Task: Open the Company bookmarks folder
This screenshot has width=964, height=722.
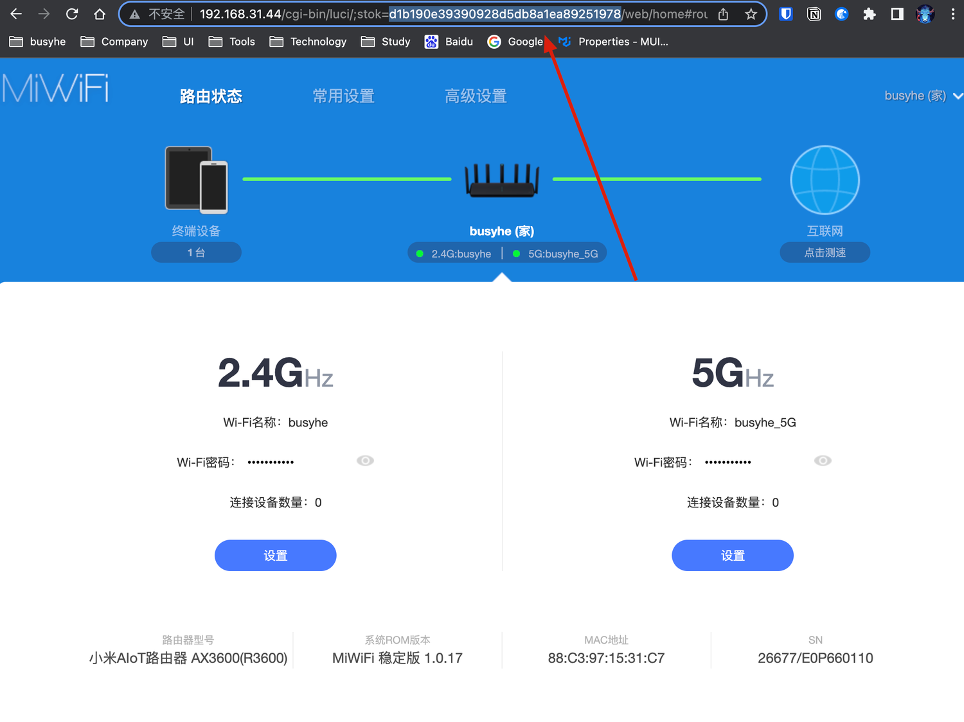Action: coord(114,42)
